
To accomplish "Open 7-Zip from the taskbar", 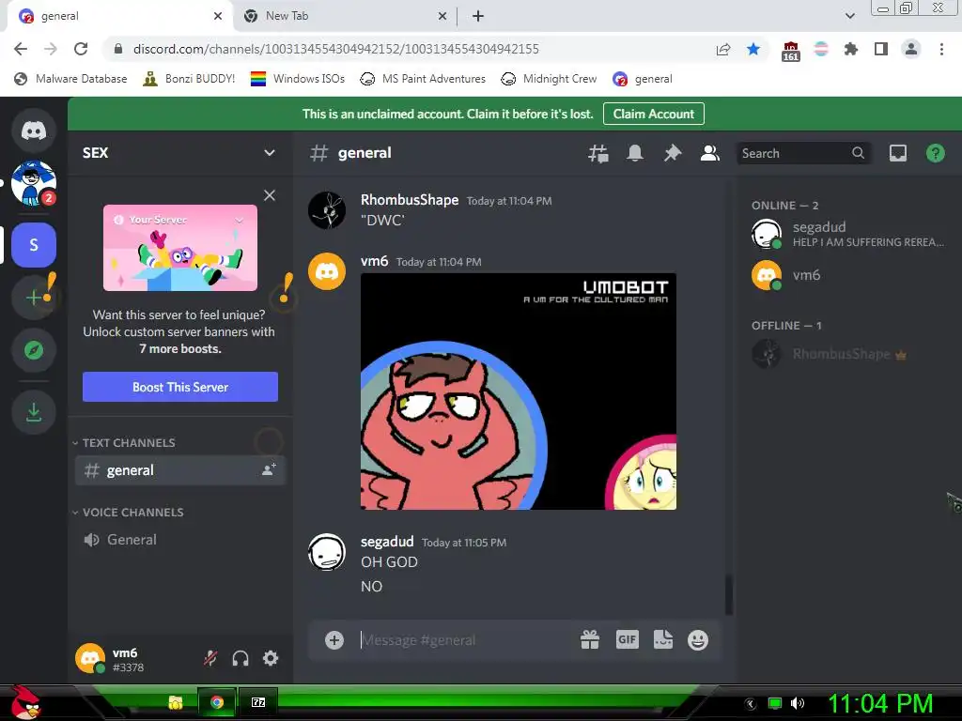I will pyautogui.click(x=258, y=702).
